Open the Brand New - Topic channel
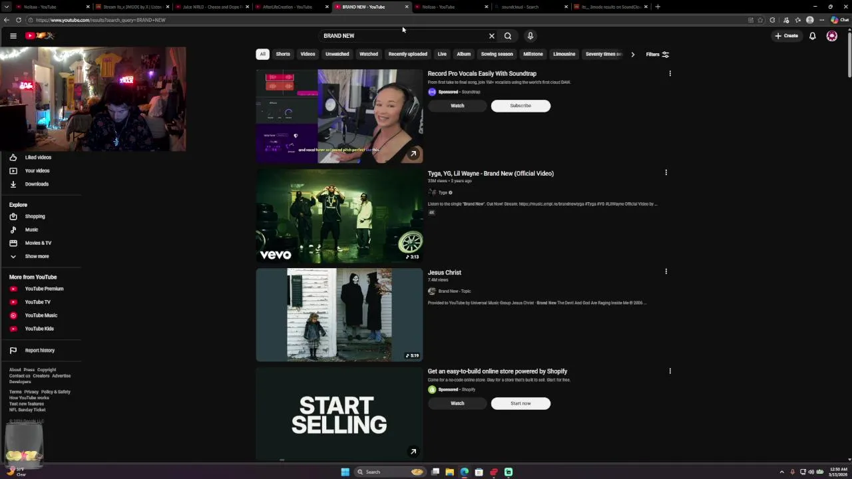852x479 pixels. pos(455,291)
